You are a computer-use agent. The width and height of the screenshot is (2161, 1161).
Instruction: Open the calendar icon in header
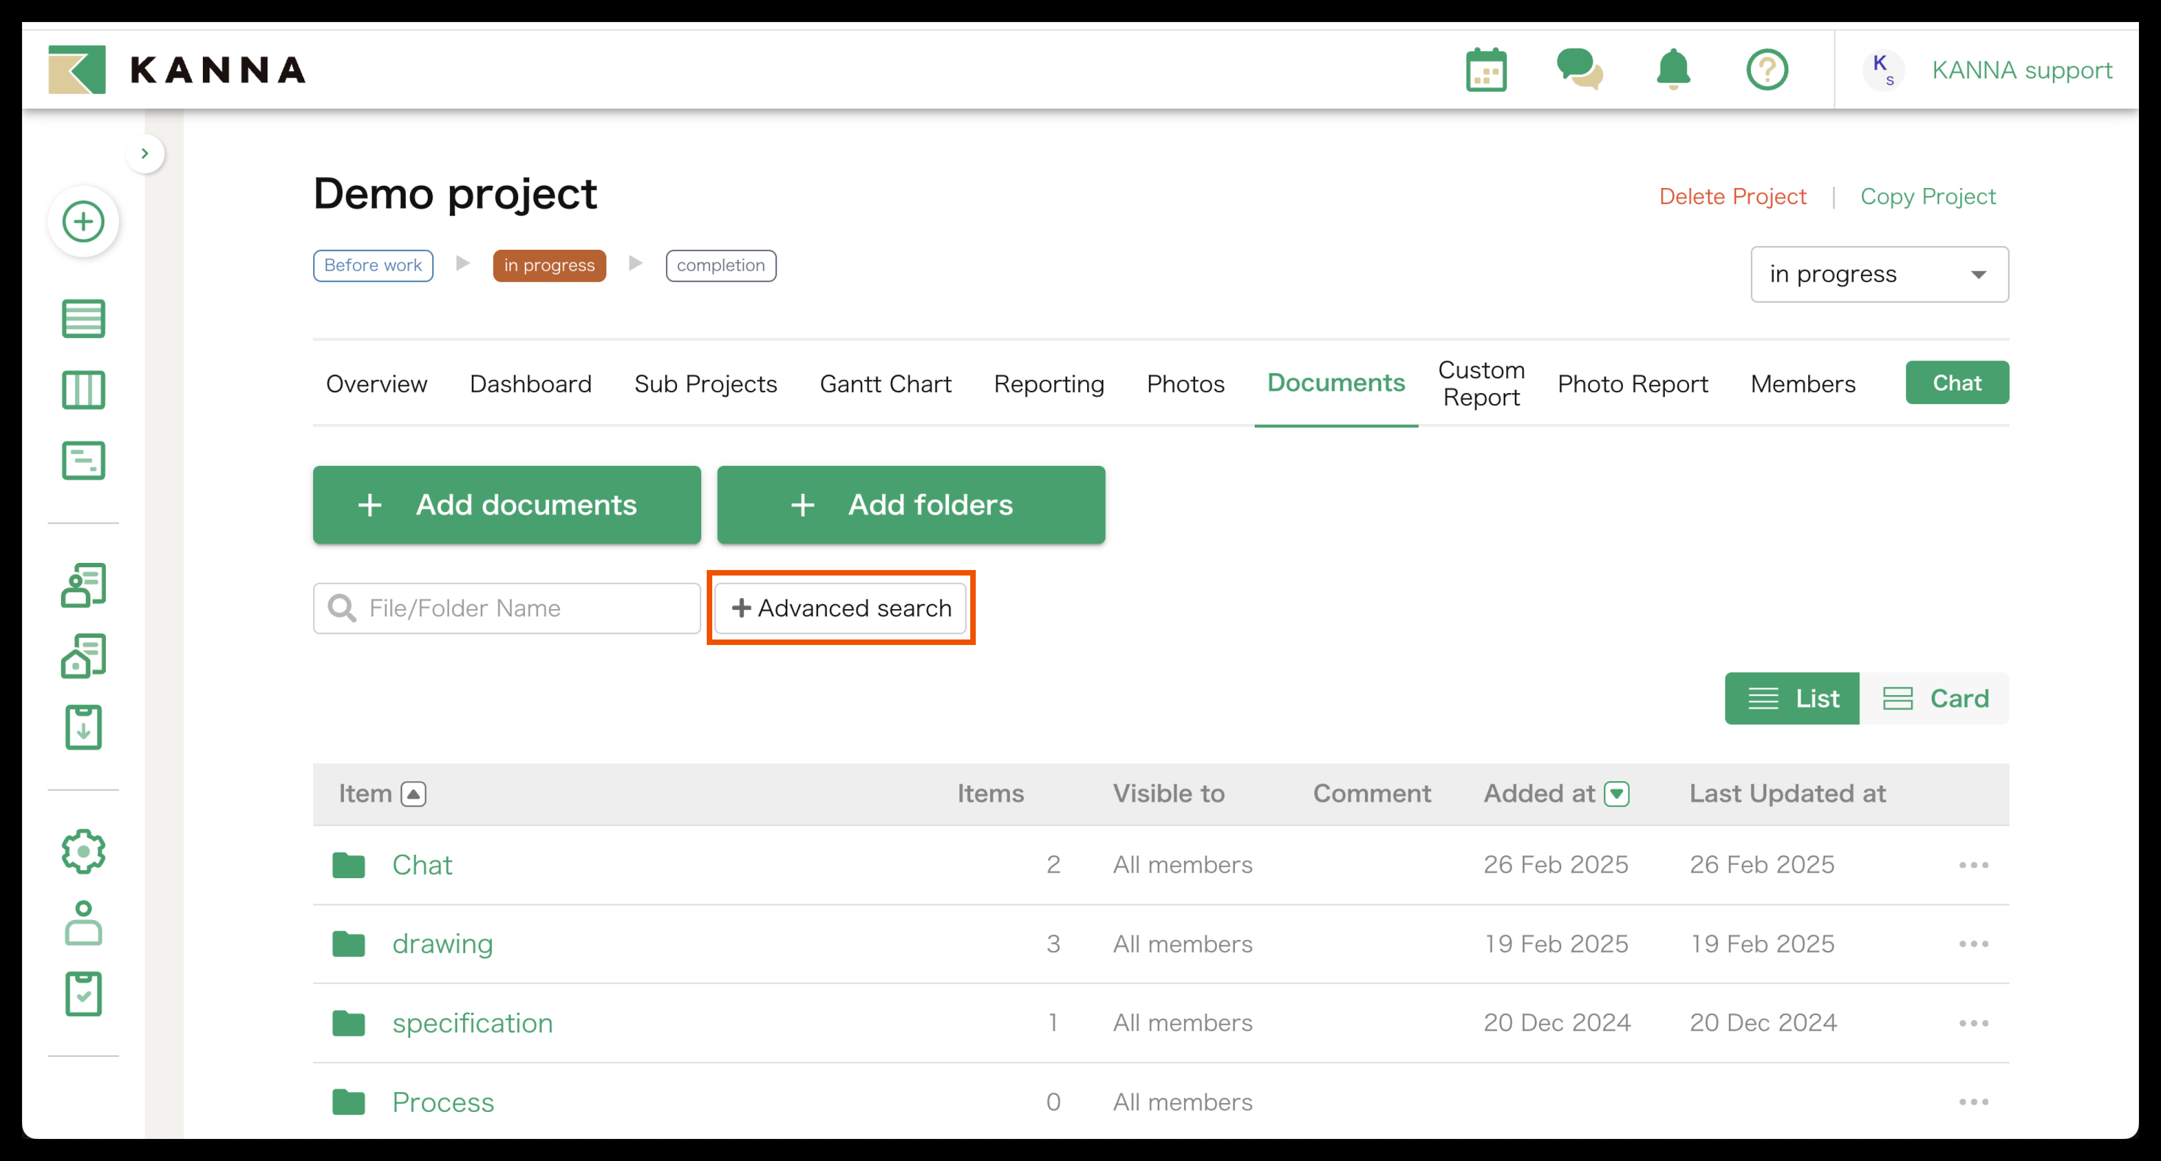(x=1486, y=69)
